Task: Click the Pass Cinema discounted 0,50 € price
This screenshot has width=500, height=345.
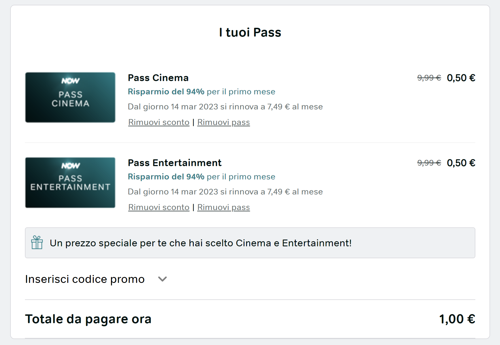Action: pos(461,78)
